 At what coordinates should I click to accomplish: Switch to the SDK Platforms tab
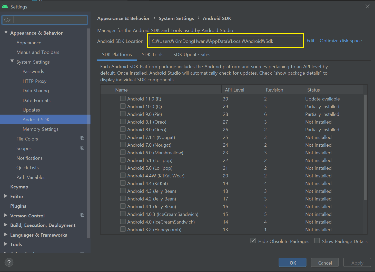117,55
